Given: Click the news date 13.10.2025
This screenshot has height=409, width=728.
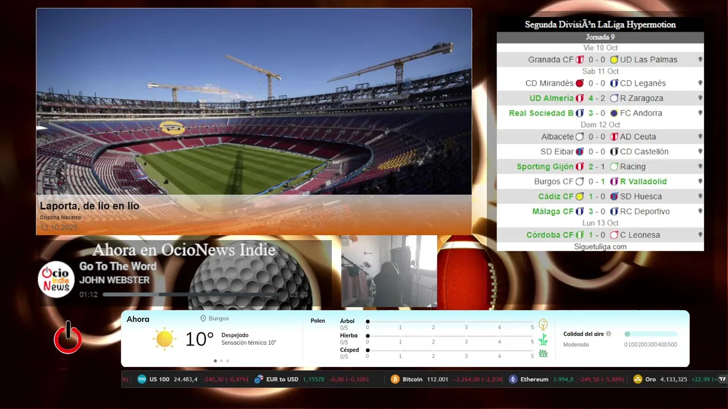Looking at the screenshot, I should 59,227.
